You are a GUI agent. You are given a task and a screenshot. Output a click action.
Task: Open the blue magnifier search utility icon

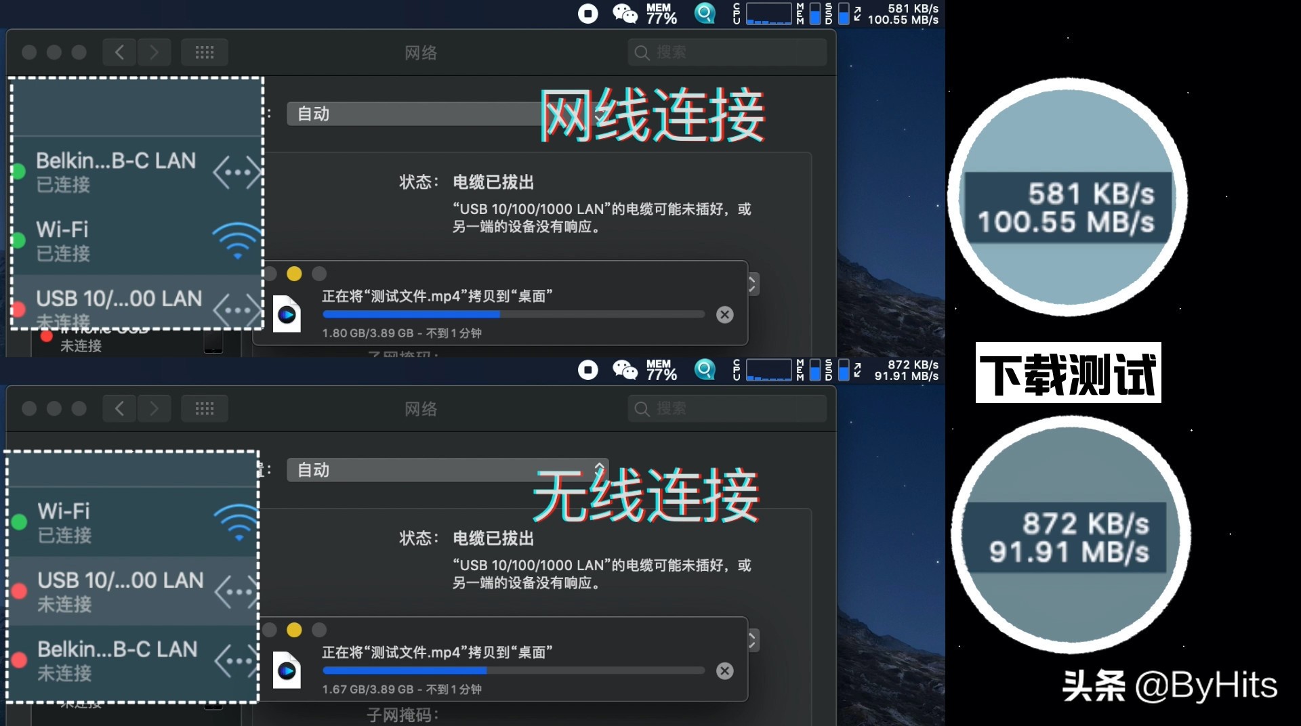[705, 14]
